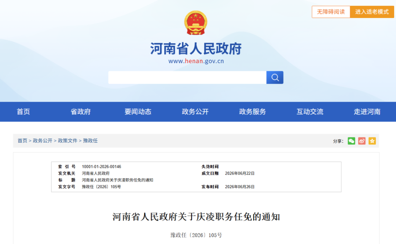Open the 政务公开 navigation menu item
The width and height of the screenshot is (396, 244).
pos(195,112)
